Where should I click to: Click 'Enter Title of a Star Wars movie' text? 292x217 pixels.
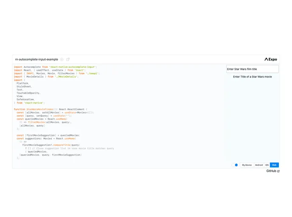pos(253,77)
